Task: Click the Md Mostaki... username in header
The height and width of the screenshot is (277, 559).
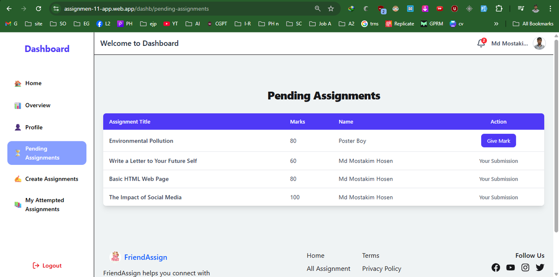Action: pyautogui.click(x=510, y=43)
